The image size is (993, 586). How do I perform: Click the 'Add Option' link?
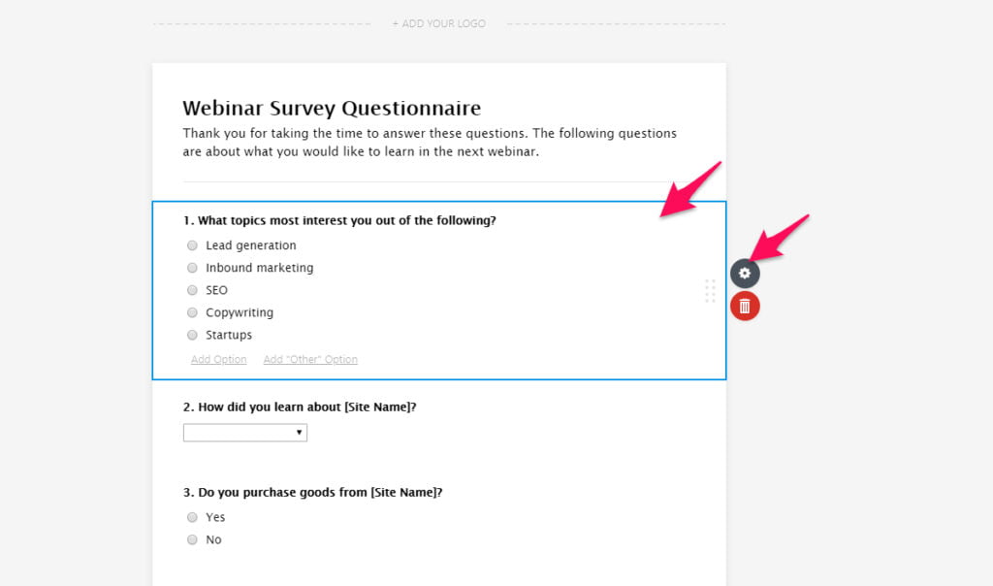[218, 359]
